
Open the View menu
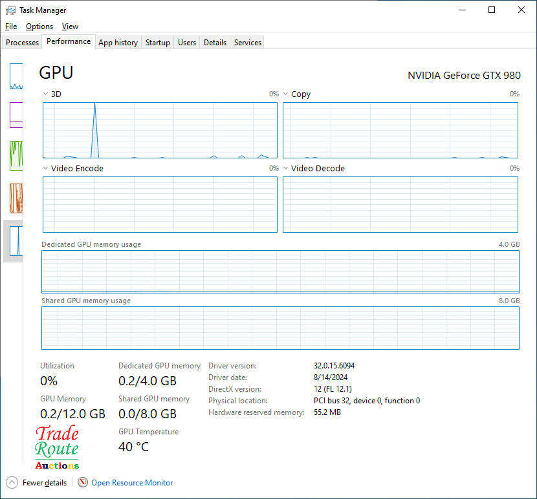coord(70,27)
